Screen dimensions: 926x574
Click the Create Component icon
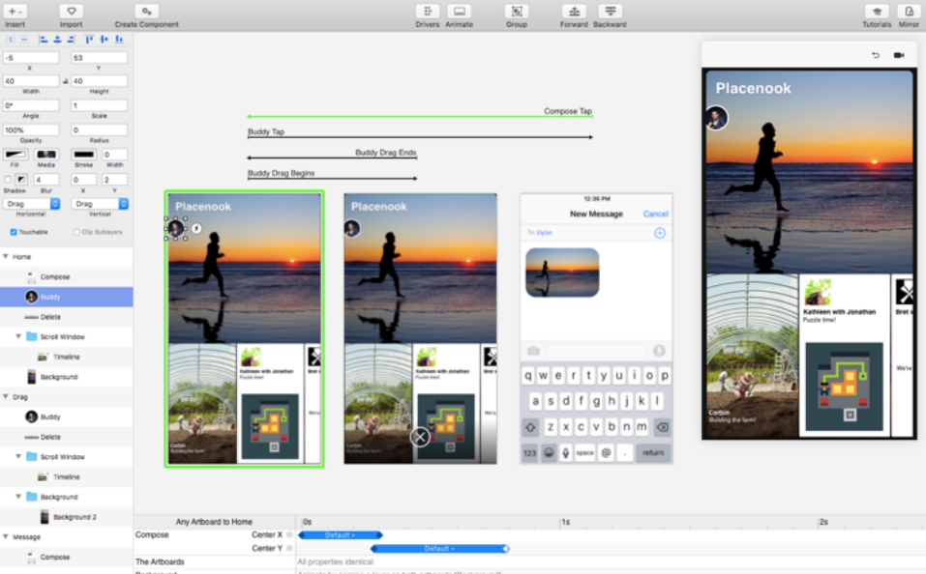click(x=146, y=12)
